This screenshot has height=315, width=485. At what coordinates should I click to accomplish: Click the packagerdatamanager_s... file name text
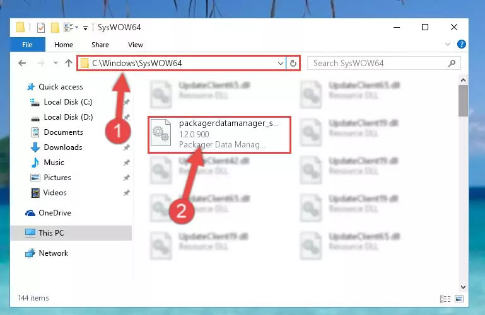[x=228, y=123]
